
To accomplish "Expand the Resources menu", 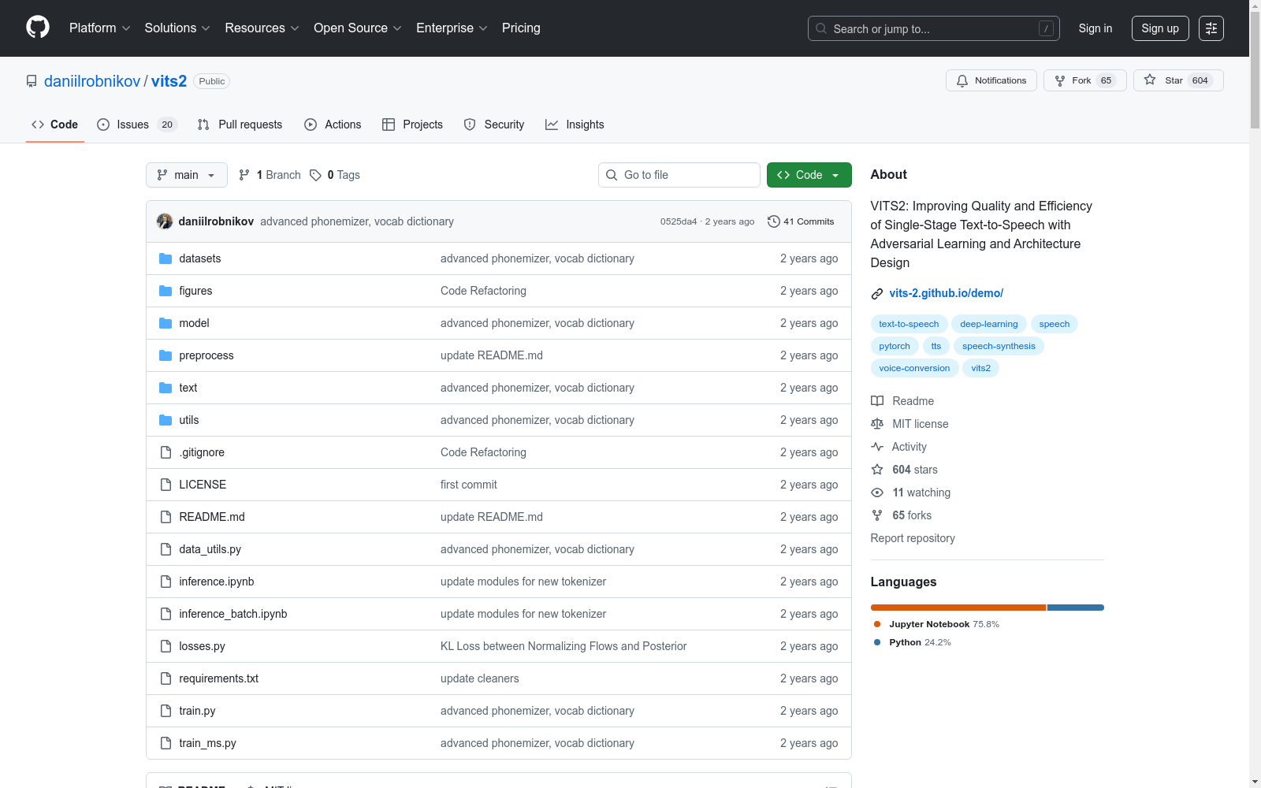I will [262, 28].
